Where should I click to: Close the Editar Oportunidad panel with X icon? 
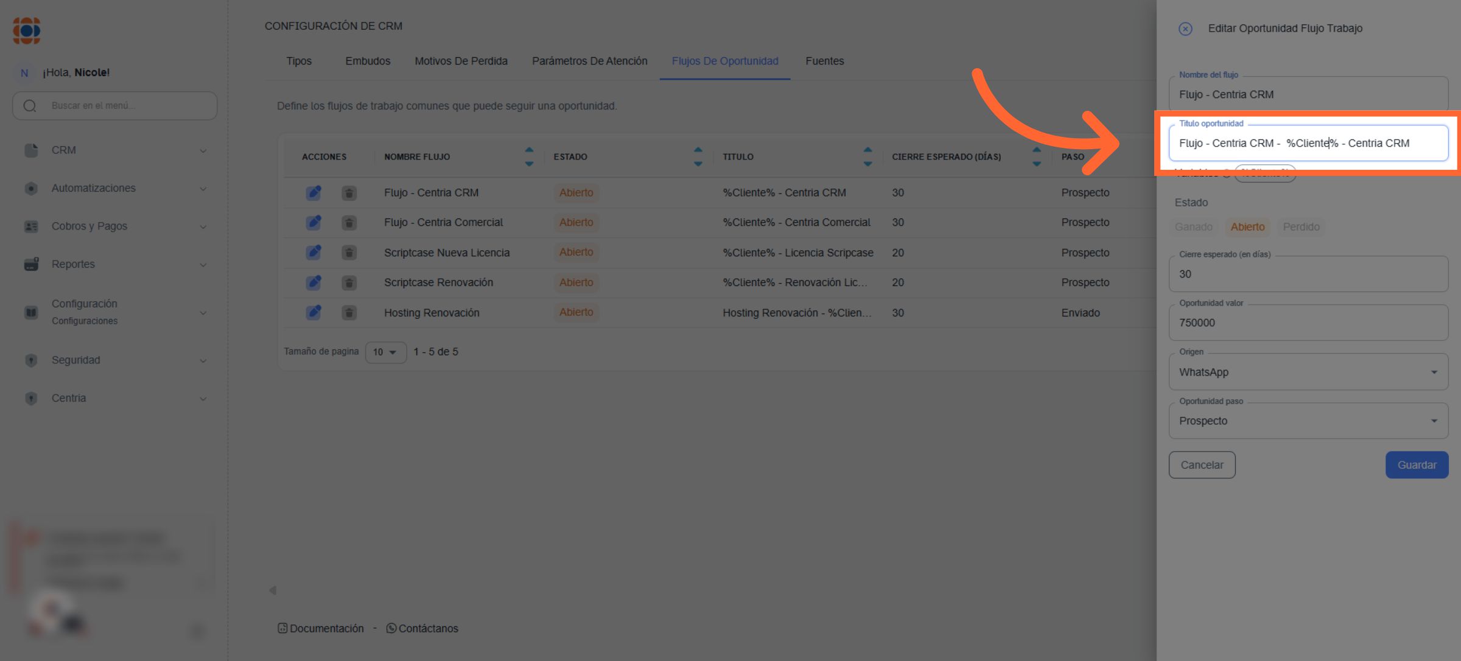point(1185,29)
